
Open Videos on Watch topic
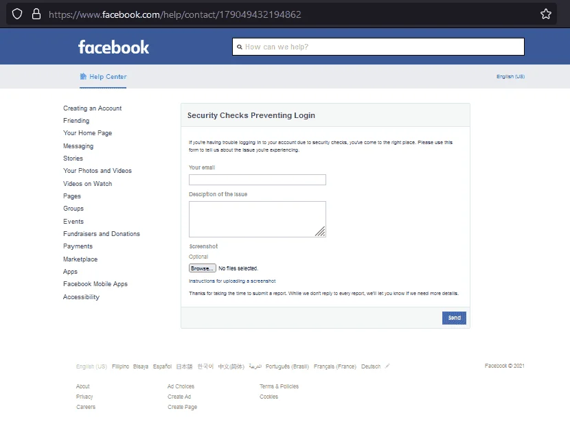pyautogui.click(x=88, y=184)
